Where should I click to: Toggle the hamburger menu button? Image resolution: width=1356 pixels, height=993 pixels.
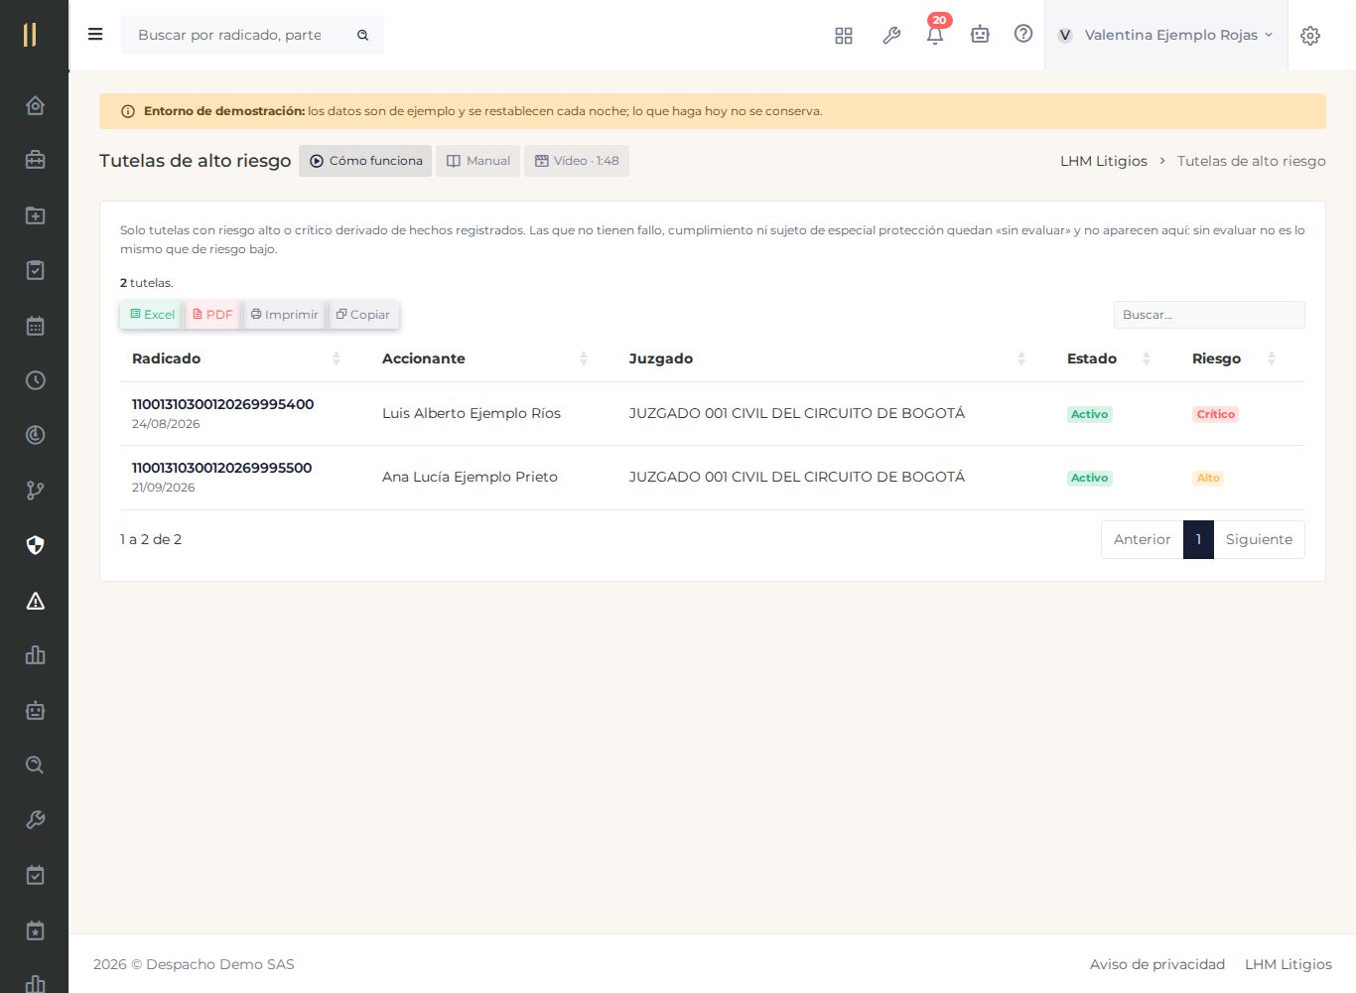point(95,35)
